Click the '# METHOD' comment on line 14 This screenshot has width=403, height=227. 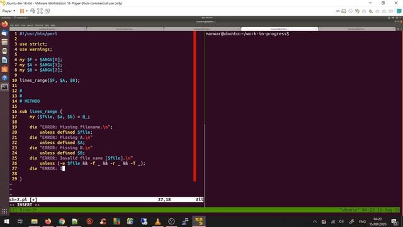30,101
